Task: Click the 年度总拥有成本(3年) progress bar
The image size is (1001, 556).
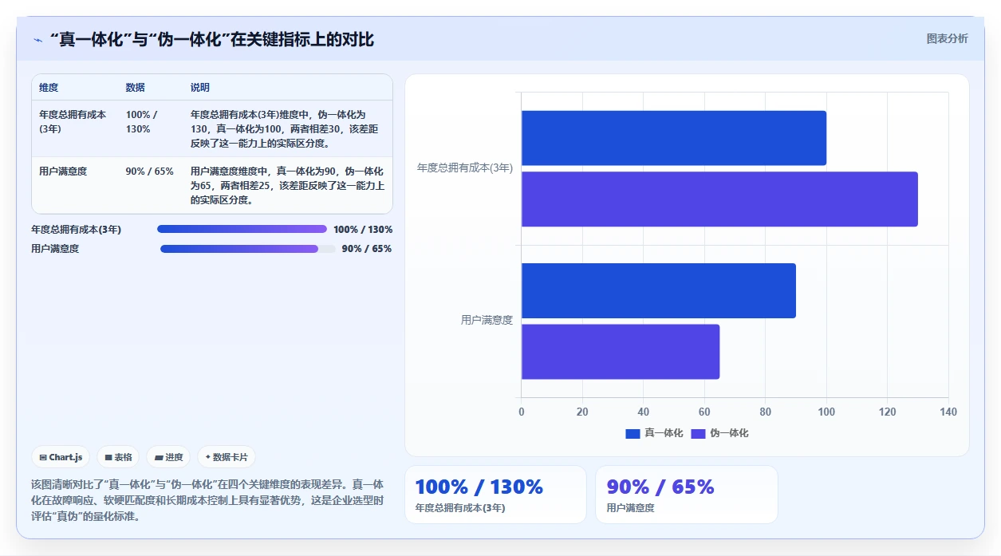Action: coord(242,229)
